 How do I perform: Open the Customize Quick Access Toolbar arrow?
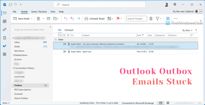[21, 5]
